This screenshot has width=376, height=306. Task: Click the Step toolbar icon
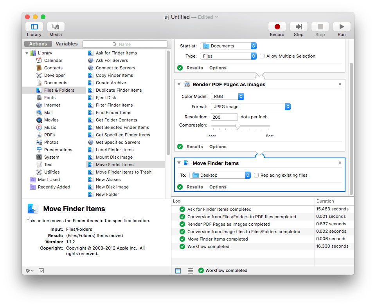[x=299, y=27]
